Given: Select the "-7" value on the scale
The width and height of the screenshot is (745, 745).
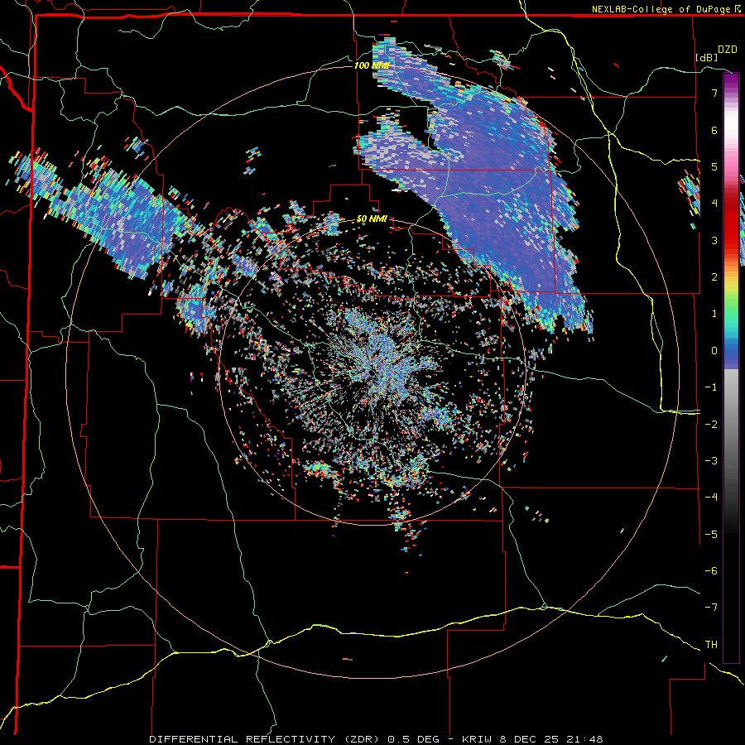Looking at the screenshot, I should [711, 608].
